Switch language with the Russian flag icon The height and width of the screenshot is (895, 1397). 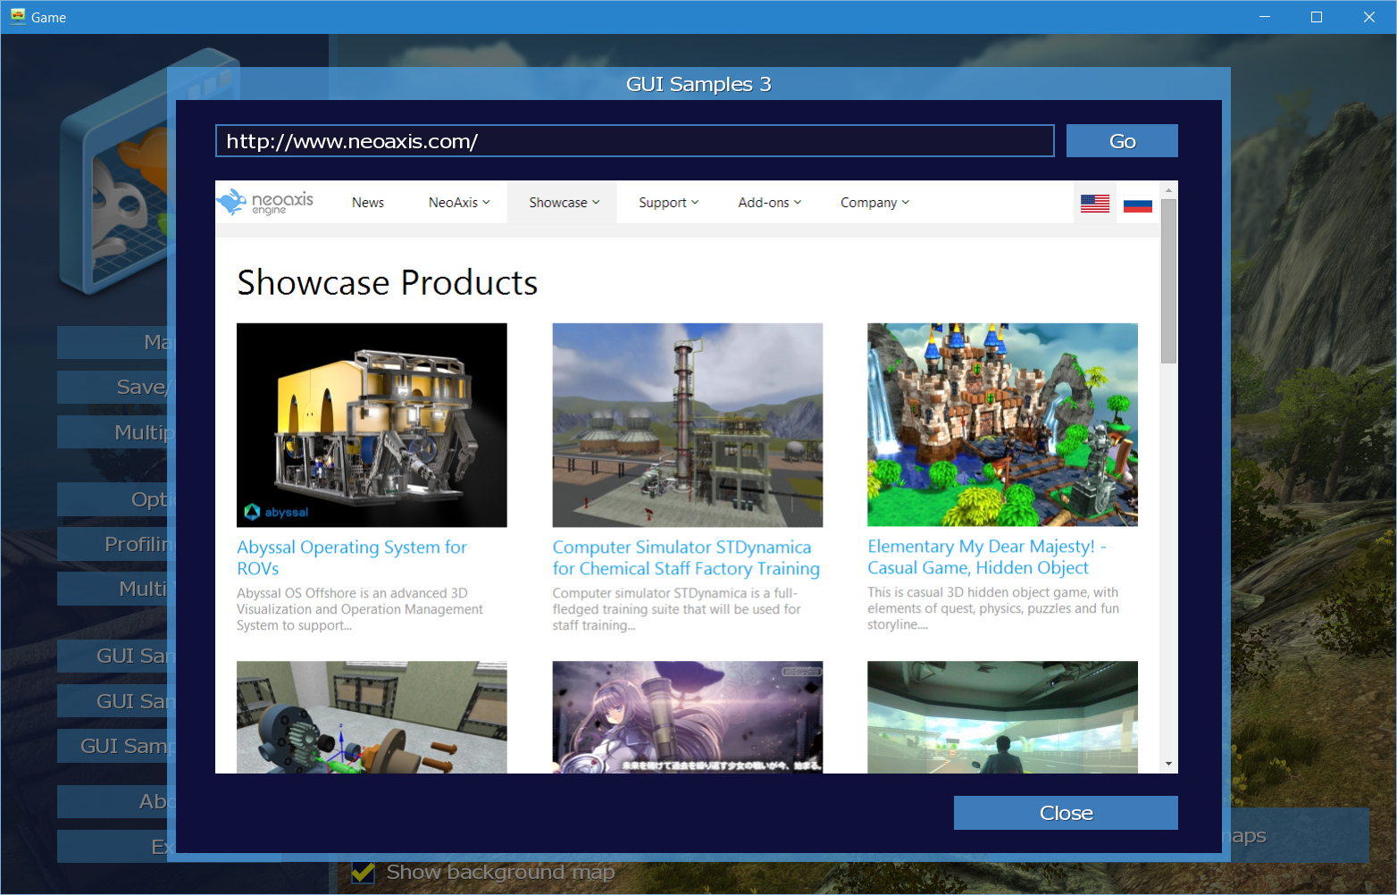point(1137,204)
